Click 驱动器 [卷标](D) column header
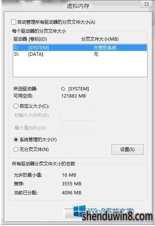Screen dimensions: 155x226 [30, 39]
